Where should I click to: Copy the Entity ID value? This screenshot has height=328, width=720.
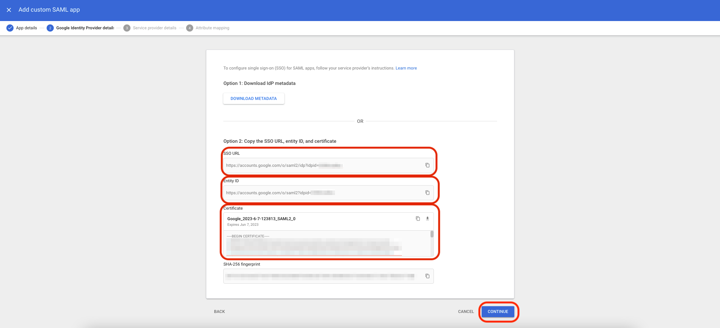pos(427,193)
